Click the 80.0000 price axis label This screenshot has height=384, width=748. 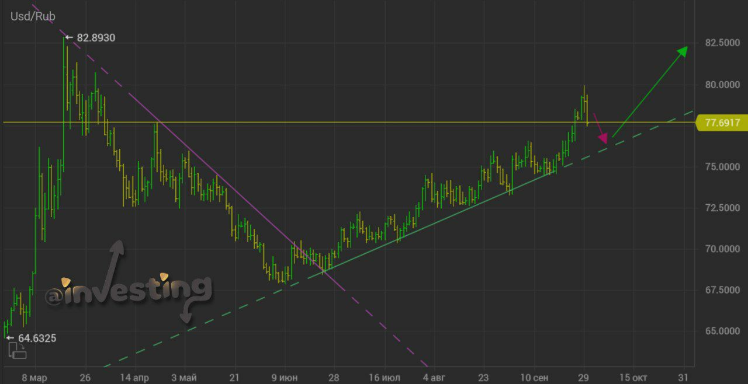coord(722,85)
